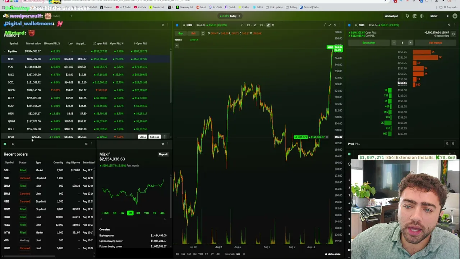
Task: Sort positions by Market value column
Action: (33, 44)
